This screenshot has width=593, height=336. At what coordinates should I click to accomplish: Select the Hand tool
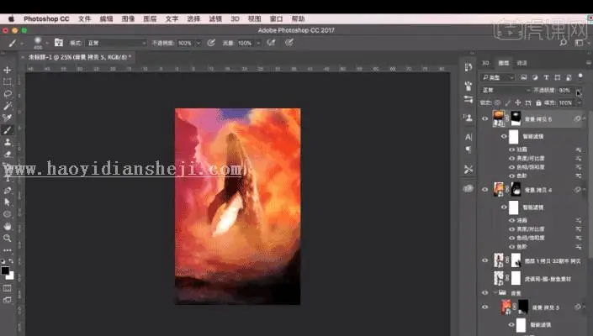click(8, 226)
